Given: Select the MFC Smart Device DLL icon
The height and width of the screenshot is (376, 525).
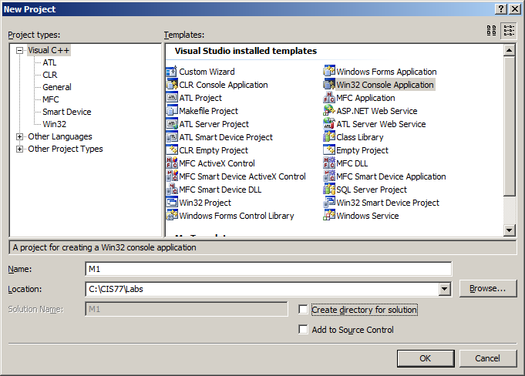Looking at the screenshot, I should click(x=172, y=190).
